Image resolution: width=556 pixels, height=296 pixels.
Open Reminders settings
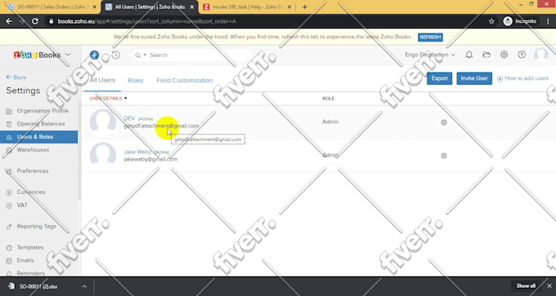pos(31,273)
